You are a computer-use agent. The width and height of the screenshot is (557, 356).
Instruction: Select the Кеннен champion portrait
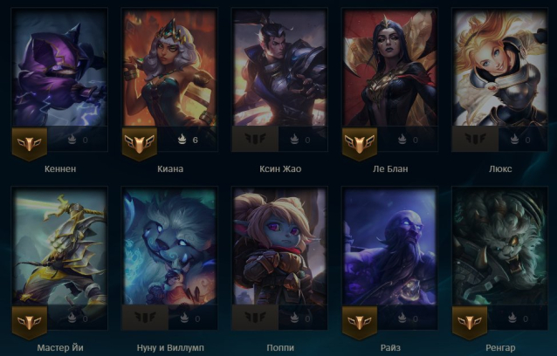coord(59,67)
